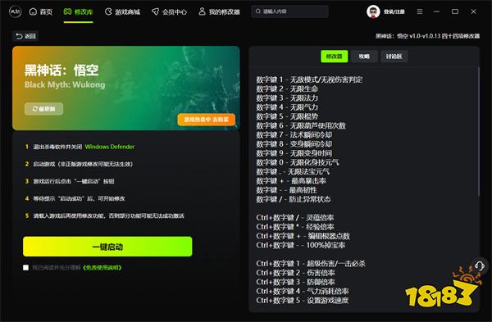
Task: Click Ctrl+数字键 2 - 伤害倍率 line
Action: point(295,273)
